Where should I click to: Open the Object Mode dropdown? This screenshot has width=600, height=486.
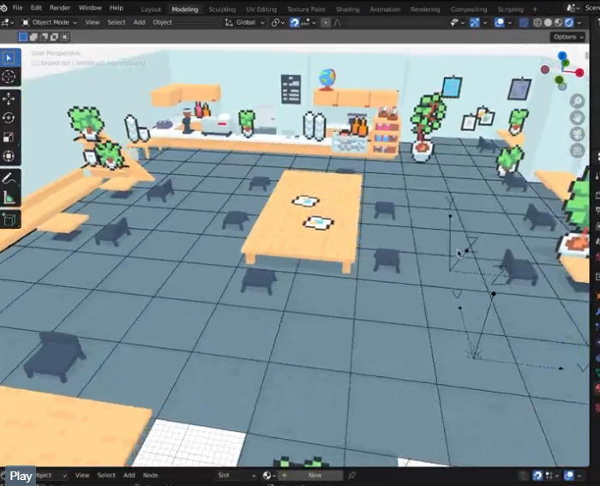[x=50, y=22]
